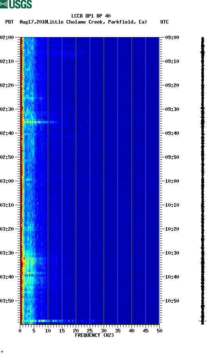This screenshot has width=220, height=356.
Task: Click the Aug17,2017 date label
Action: pyautogui.click(x=33, y=22)
